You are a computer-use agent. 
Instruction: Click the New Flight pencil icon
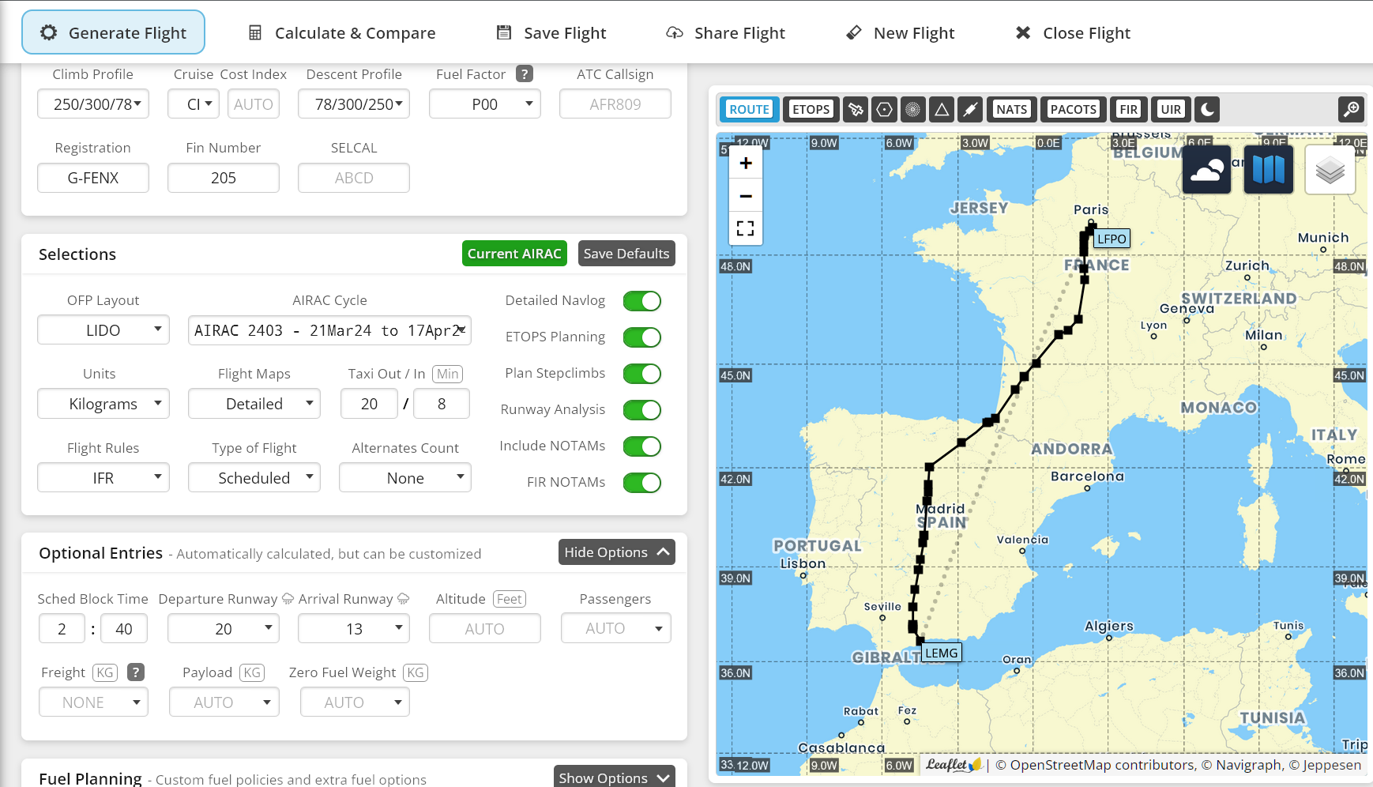[x=854, y=32]
